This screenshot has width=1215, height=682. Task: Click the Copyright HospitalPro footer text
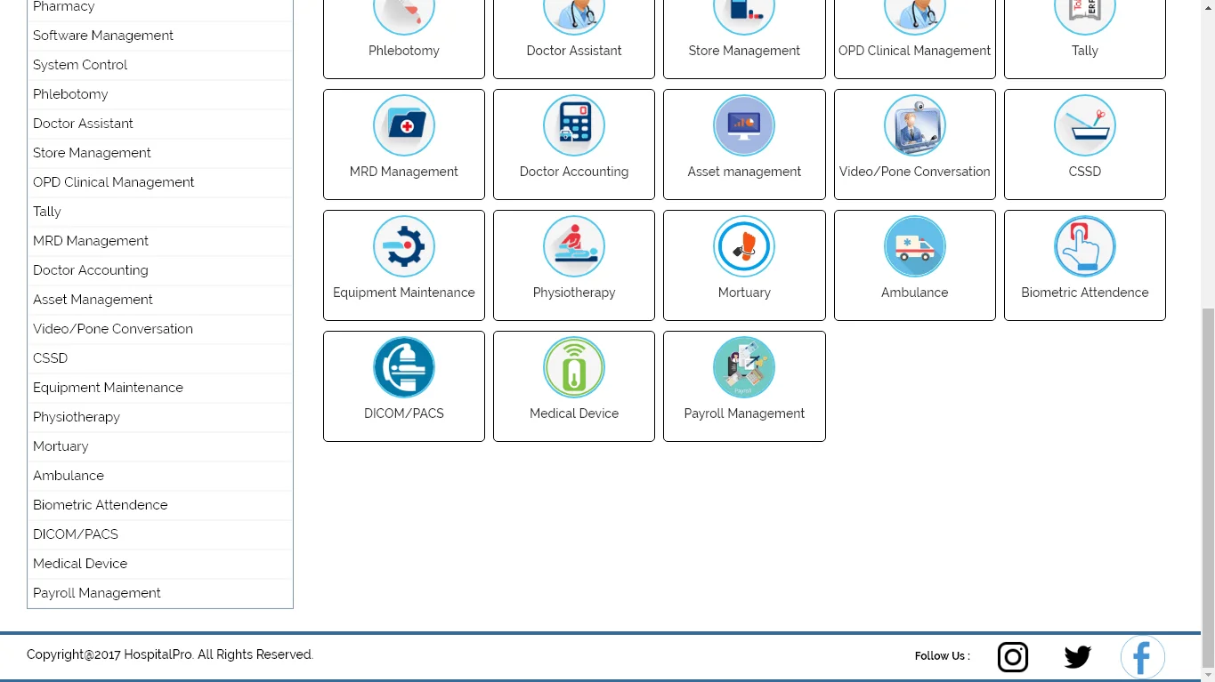pyautogui.click(x=170, y=654)
